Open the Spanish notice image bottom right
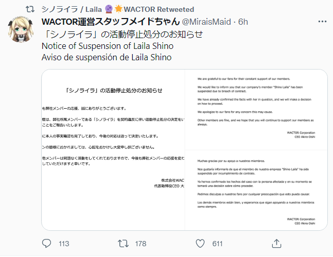The image size is (333, 257). pos(256,190)
